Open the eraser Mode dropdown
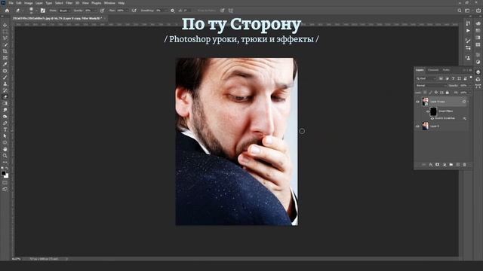Image resolution: width=483 pixels, height=271 pixels. pyautogui.click(x=64, y=11)
